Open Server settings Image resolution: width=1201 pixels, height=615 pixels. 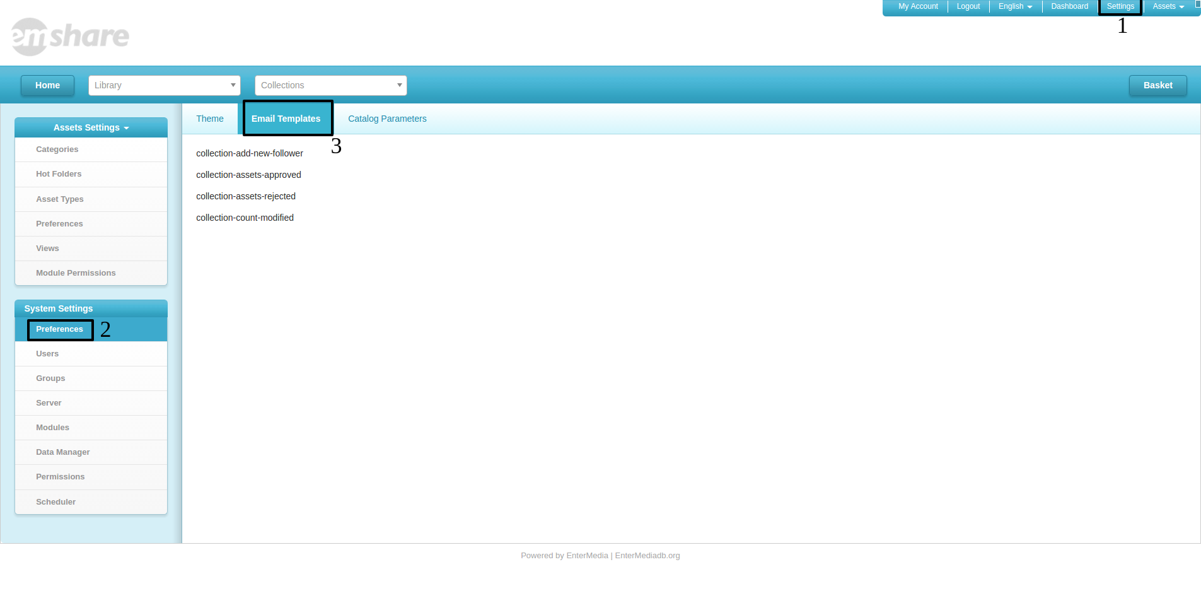tap(91, 403)
